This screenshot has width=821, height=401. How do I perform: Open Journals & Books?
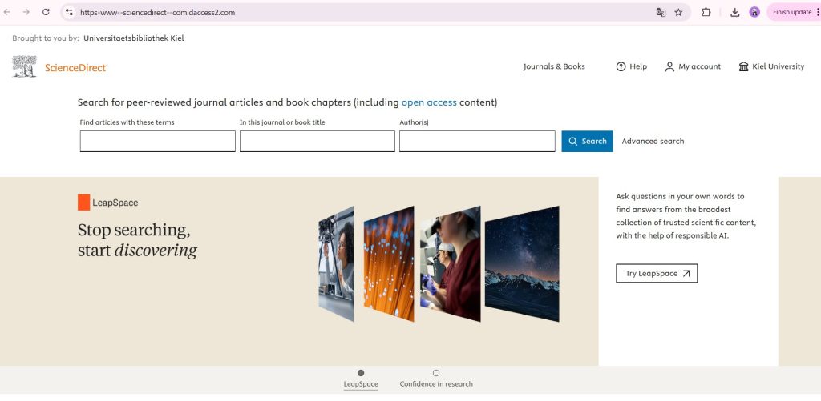pyautogui.click(x=554, y=66)
